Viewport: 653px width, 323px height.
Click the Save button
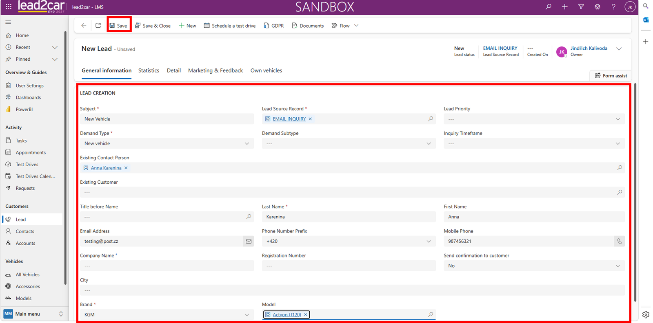pyautogui.click(x=118, y=25)
